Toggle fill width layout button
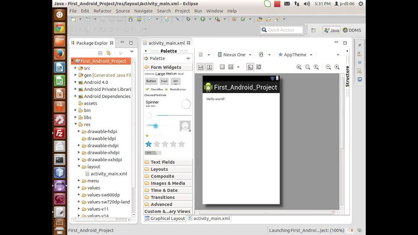The height and width of the screenshot is (235, 418). 201,67
